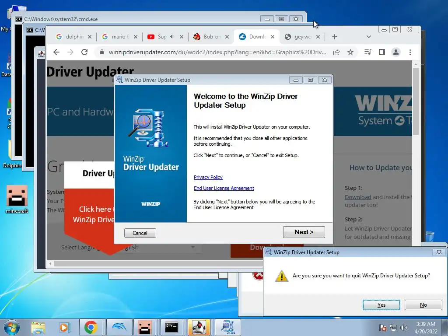Screen dimensions: 448x336
Task: Open the End User License Agreement link
Action: (x=224, y=188)
